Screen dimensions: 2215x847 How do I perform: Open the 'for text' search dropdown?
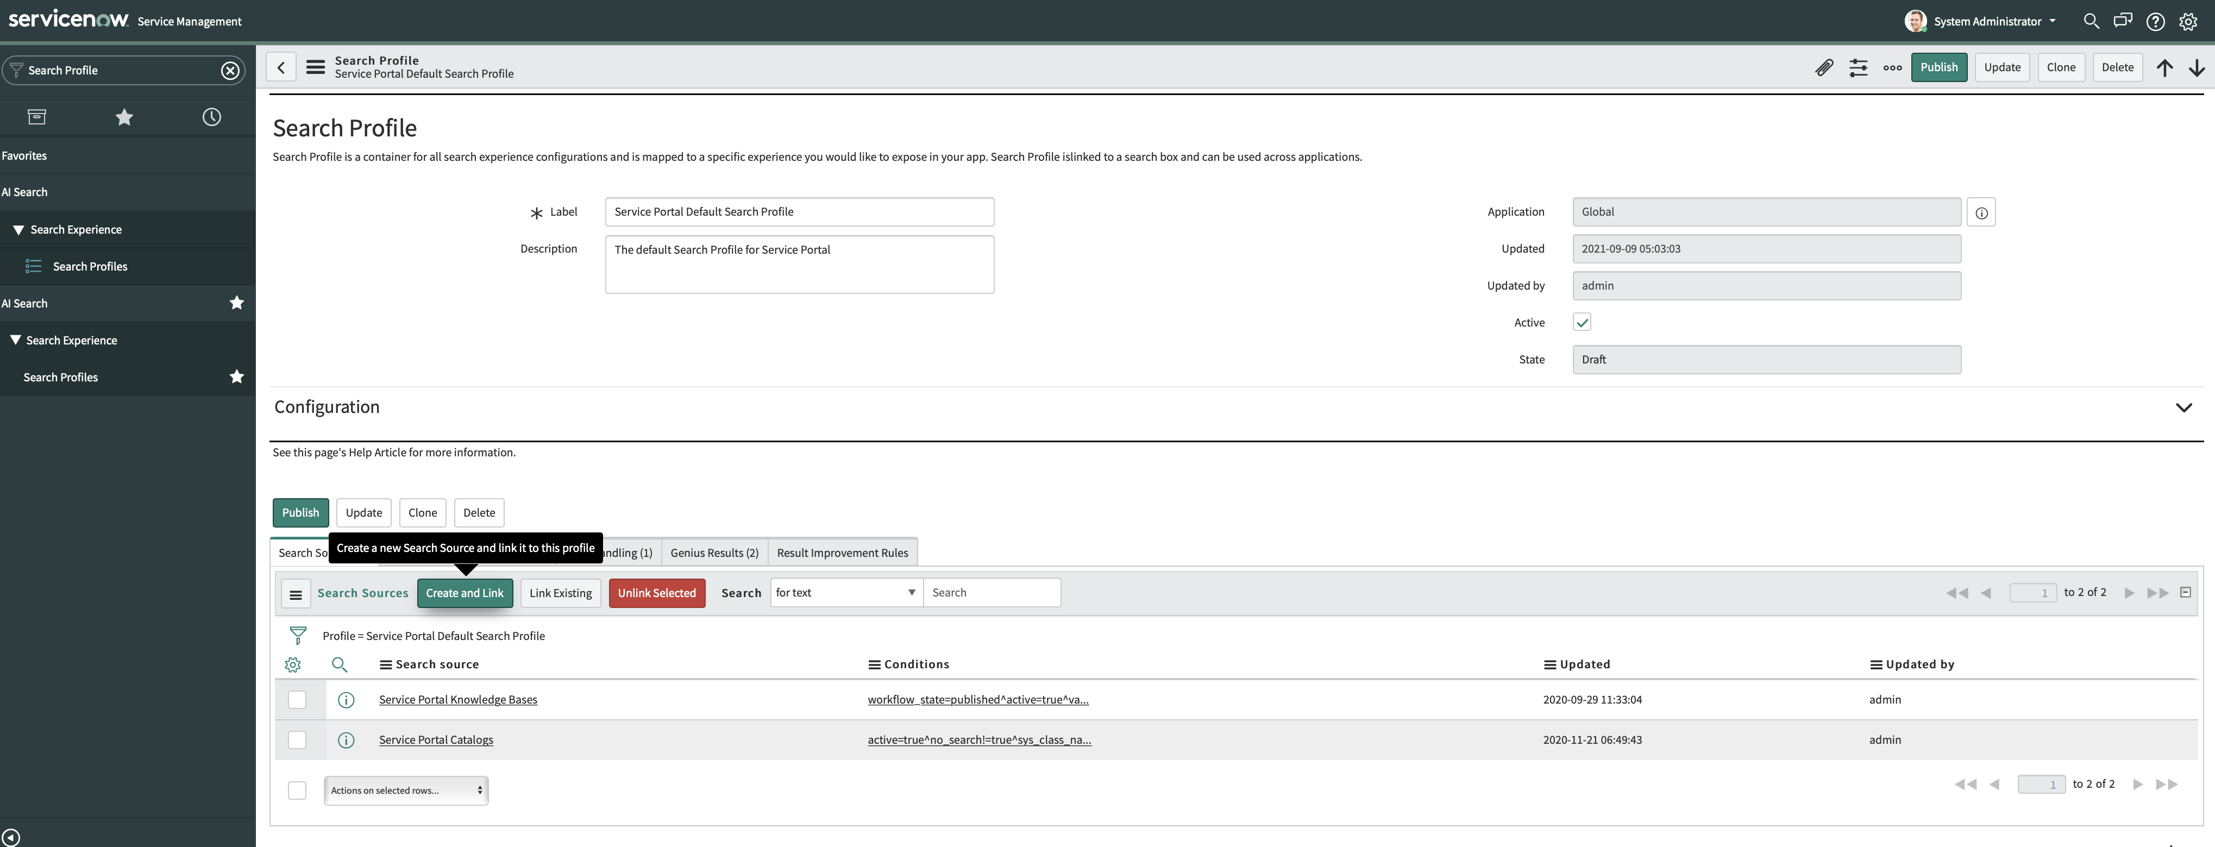coord(844,593)
